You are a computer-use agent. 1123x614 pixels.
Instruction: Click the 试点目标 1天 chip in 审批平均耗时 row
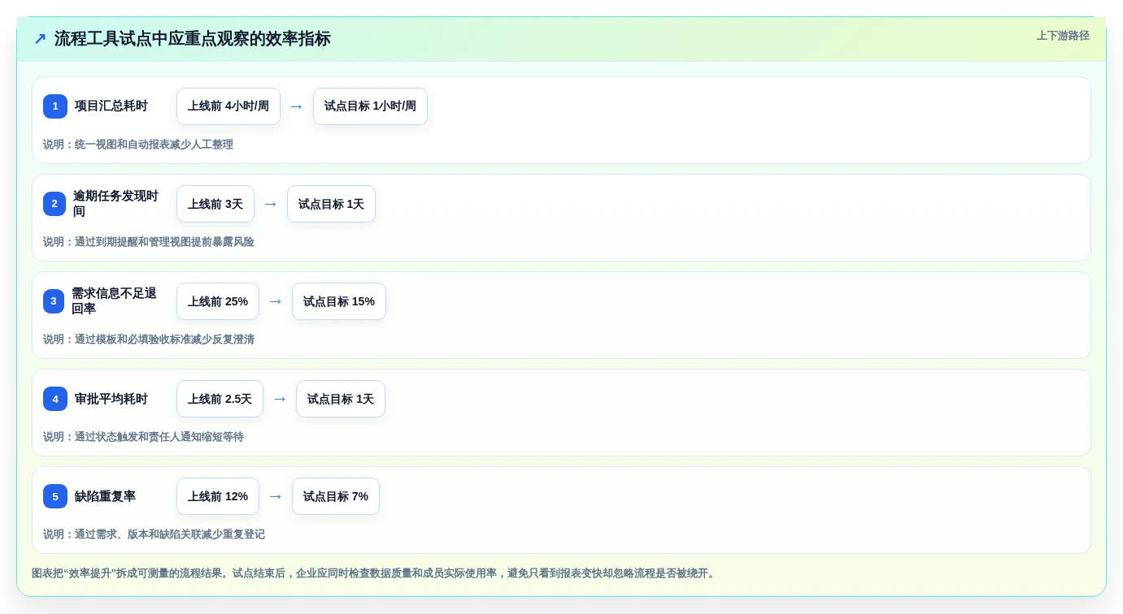pos(341,399)
